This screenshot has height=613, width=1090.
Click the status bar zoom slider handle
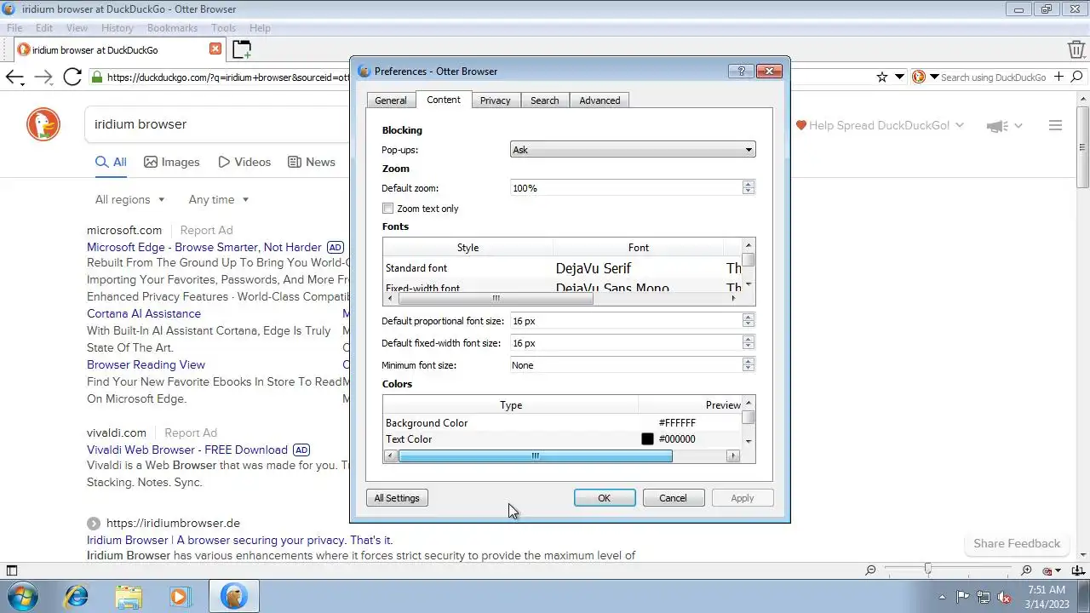point(928,570)
